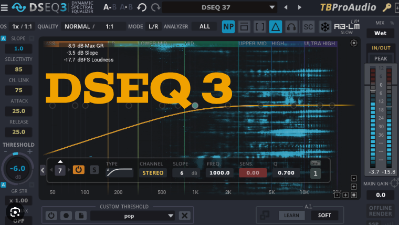Click the band link icon above 1
This screenshot has height=225, width=399.
coord(316,163)
